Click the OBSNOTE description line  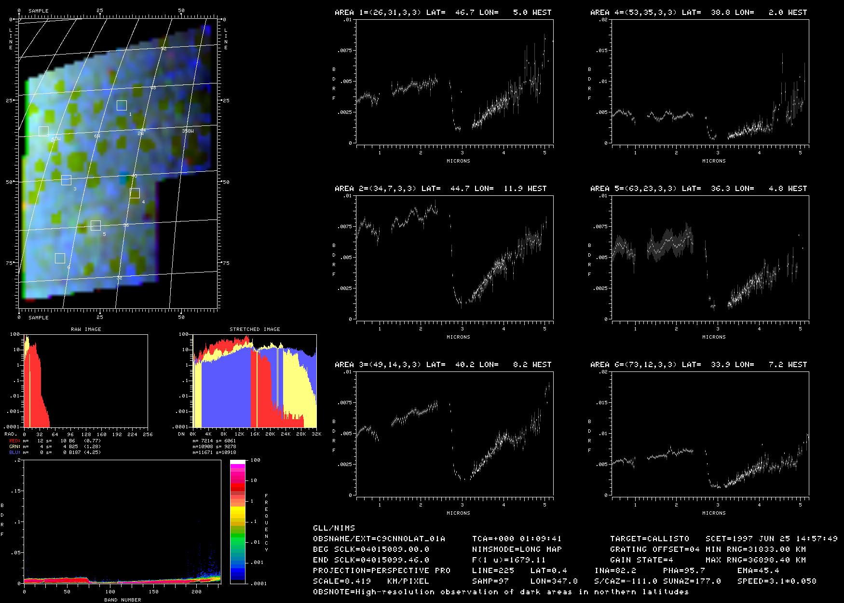tap(501, 592)
